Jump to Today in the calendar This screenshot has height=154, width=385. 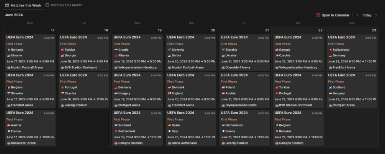point(367,15)
